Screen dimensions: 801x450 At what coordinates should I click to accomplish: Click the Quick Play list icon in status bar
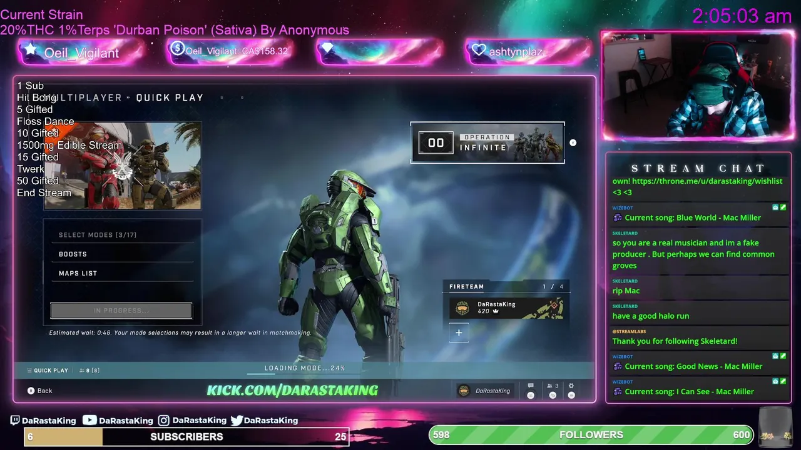[x=29, y=371]
